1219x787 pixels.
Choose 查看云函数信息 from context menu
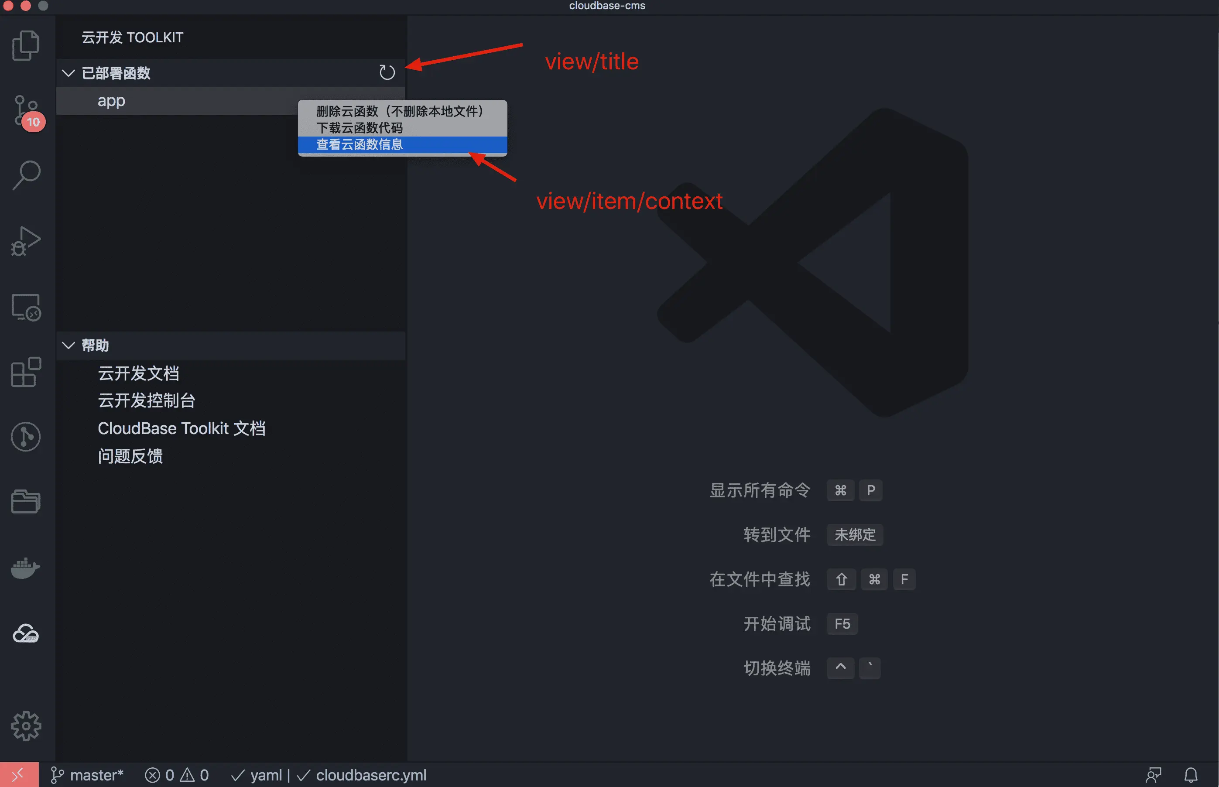click(403, 145)
